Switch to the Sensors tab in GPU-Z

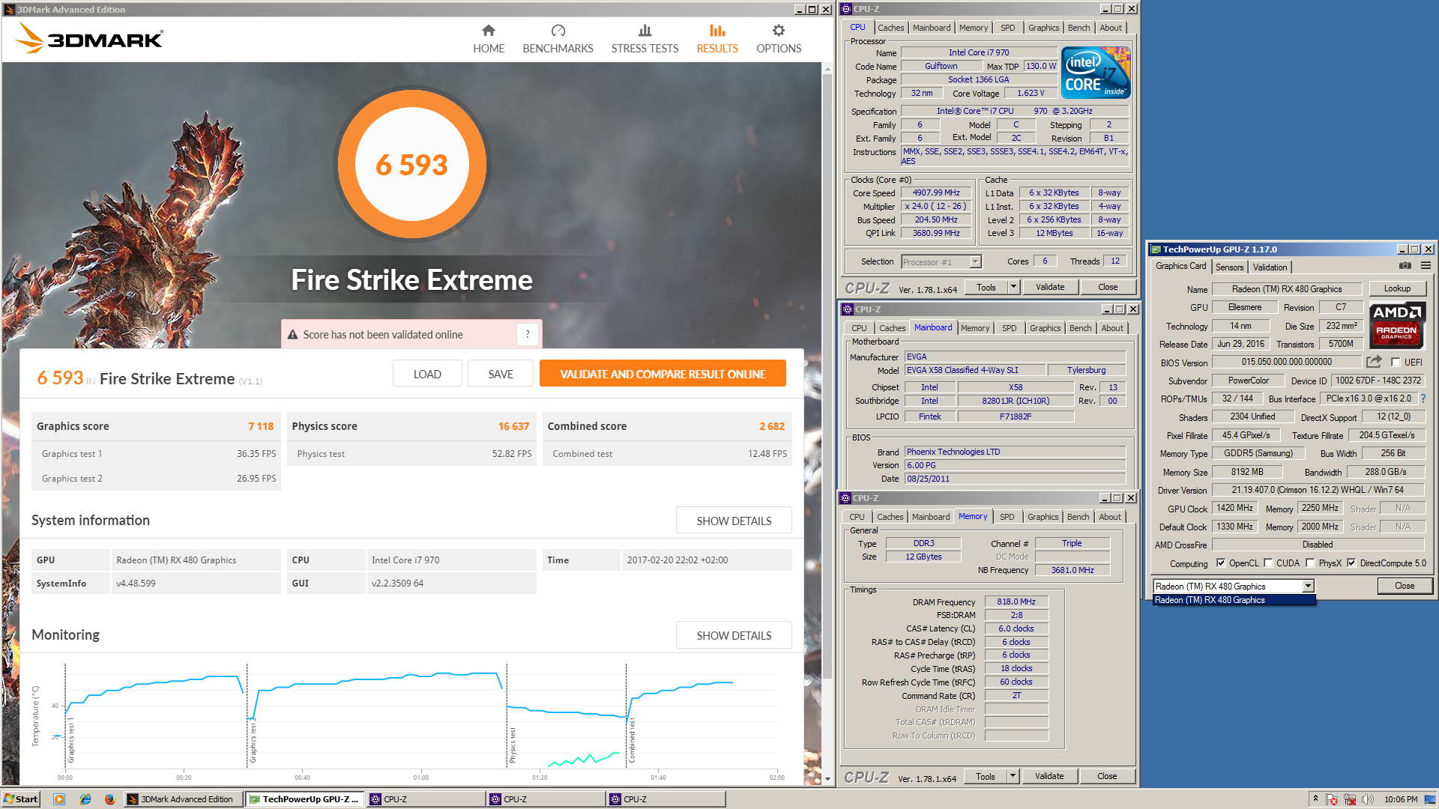tap(1229, 267)
